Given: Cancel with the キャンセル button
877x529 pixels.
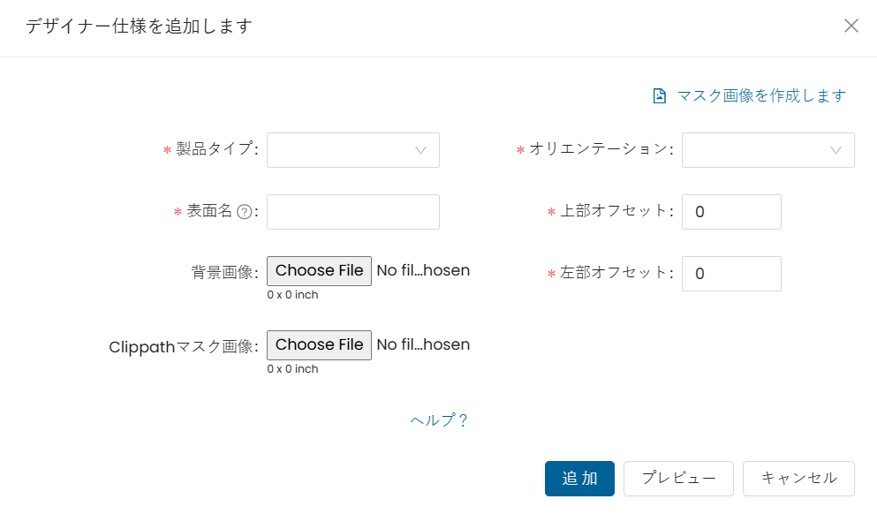Looking at the screenshot, I should 798,479.
